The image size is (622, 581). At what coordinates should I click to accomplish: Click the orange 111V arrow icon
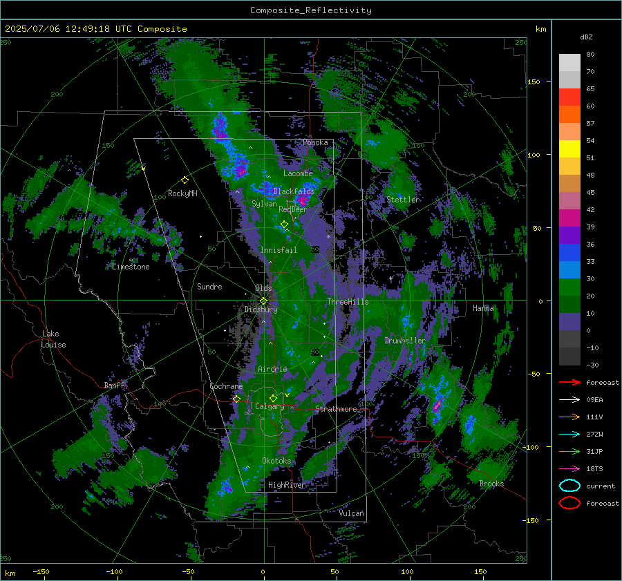coord(569,417)
